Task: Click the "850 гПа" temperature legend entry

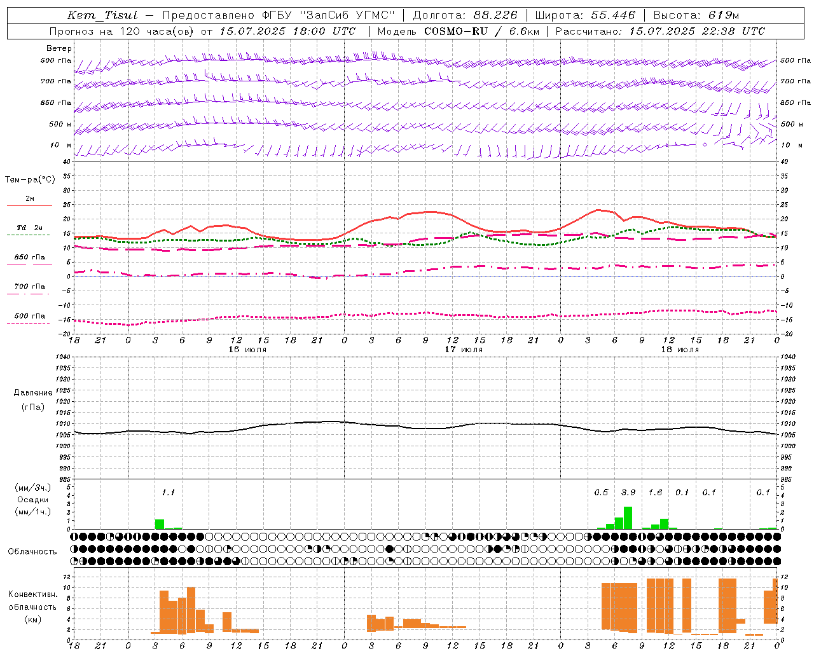Action: 29,257
